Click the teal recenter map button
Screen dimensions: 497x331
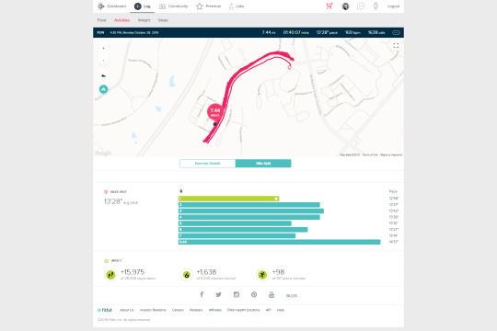click(x=103, y=89)
